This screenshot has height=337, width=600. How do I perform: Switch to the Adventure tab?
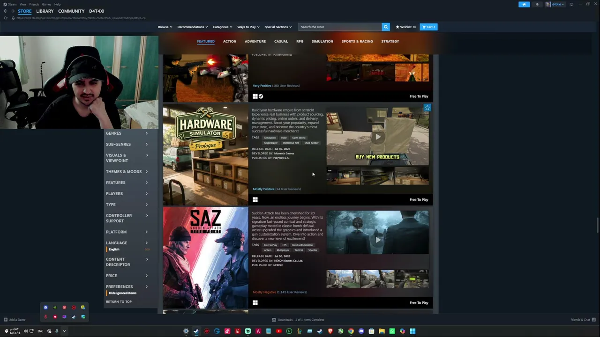pos(255,41)
